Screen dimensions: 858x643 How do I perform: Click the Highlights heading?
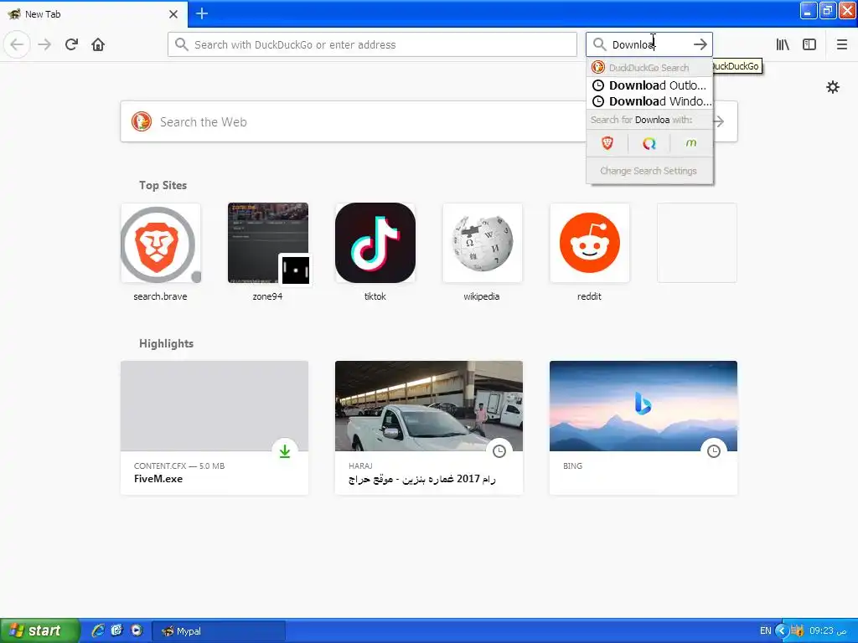[x=167, y=343]
